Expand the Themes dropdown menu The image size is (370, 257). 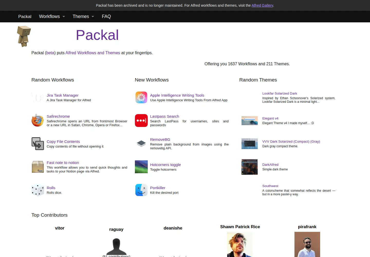point(83,16)
